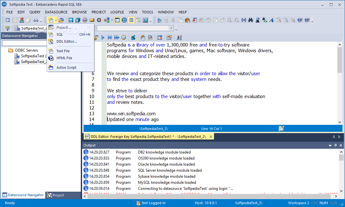Screen dimensions: 345x207
Task: Switch to the Datasource Navigator bottom tab
Action: click(23, 195)
